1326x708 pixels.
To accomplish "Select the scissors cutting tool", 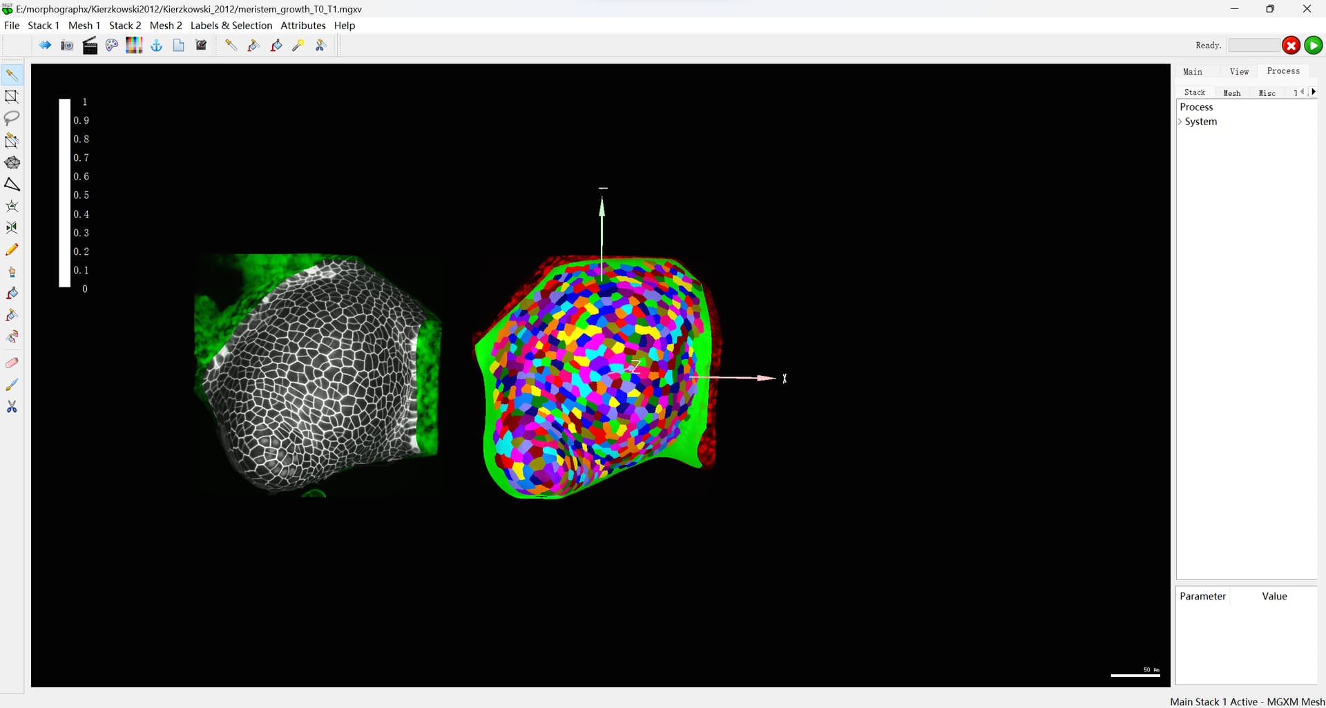I will click(12, 407).
